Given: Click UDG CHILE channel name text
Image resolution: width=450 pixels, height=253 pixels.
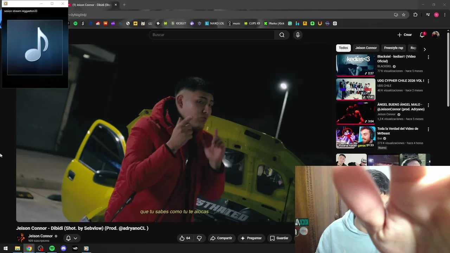Looking at the screenshot, I should [x=384, y=86].
